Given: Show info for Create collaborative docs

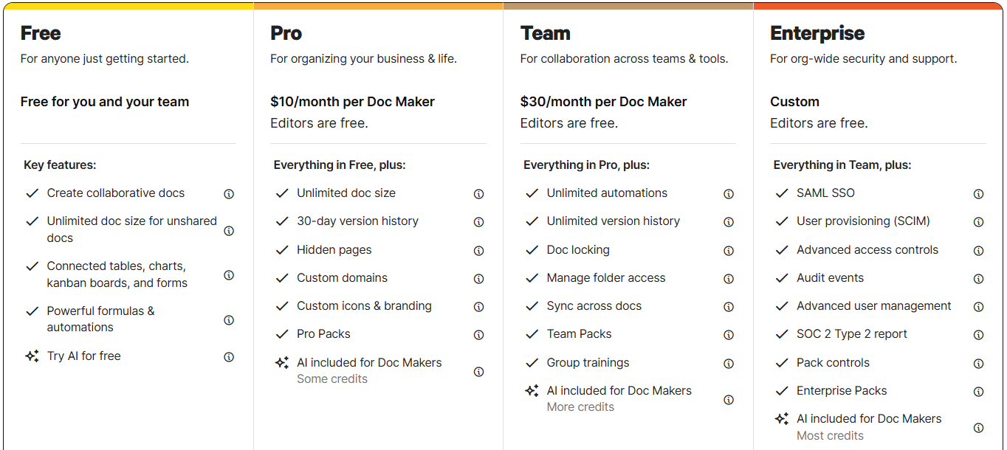Looking at the screenshot, I should pyautogui.click(x=229, y=194).
